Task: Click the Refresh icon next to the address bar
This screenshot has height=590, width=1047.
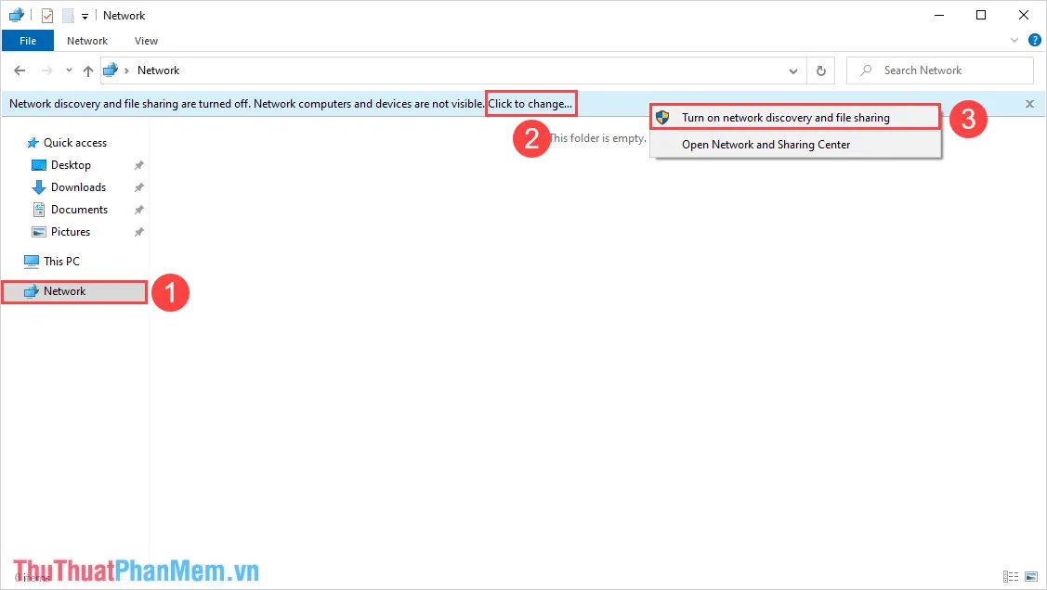Action: (821, 70)
